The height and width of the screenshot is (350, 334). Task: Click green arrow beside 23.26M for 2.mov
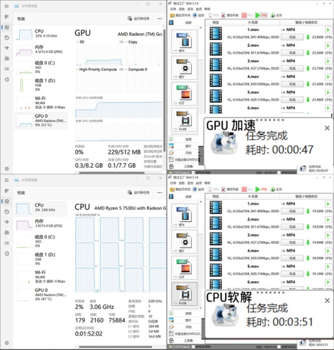[308, 53]
